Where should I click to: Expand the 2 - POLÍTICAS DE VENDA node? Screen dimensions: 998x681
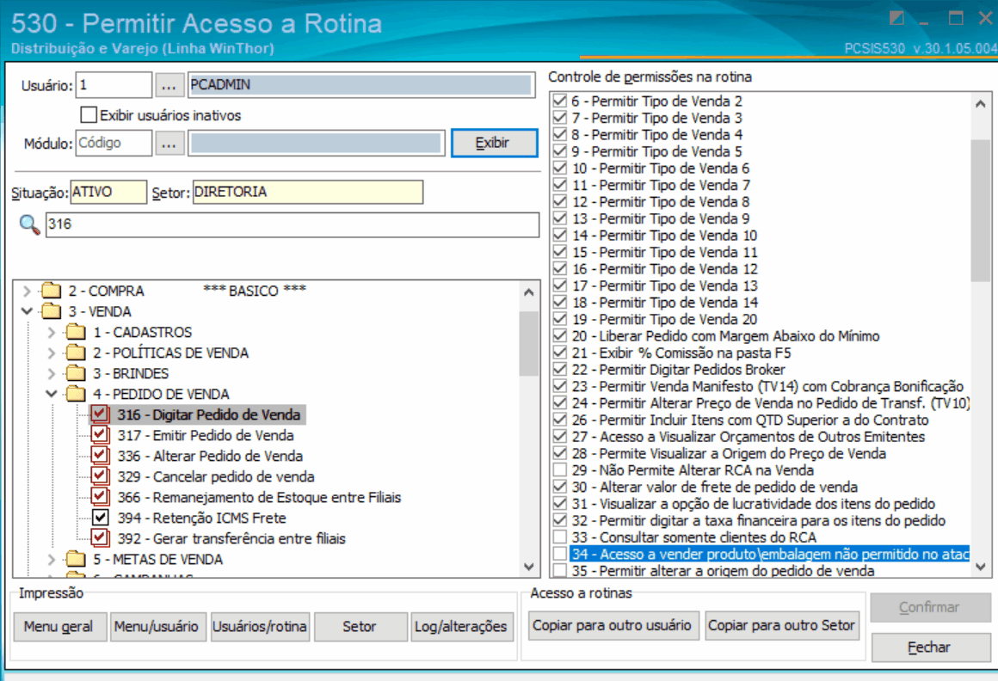(52, 353)
